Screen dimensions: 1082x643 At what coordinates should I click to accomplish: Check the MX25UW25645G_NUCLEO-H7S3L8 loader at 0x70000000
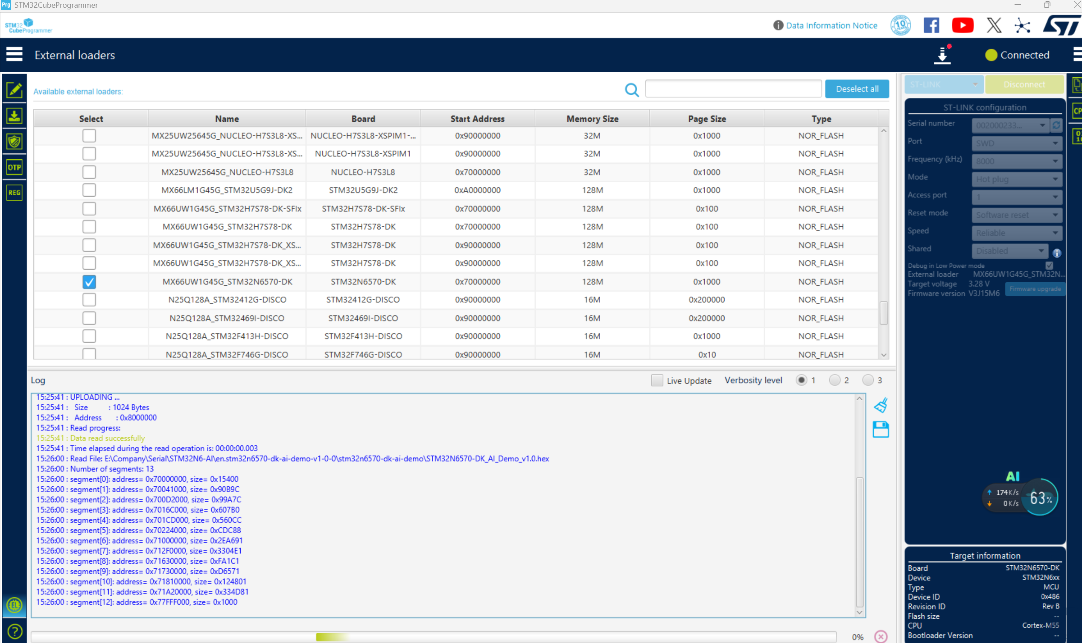[x=89, y=172]
